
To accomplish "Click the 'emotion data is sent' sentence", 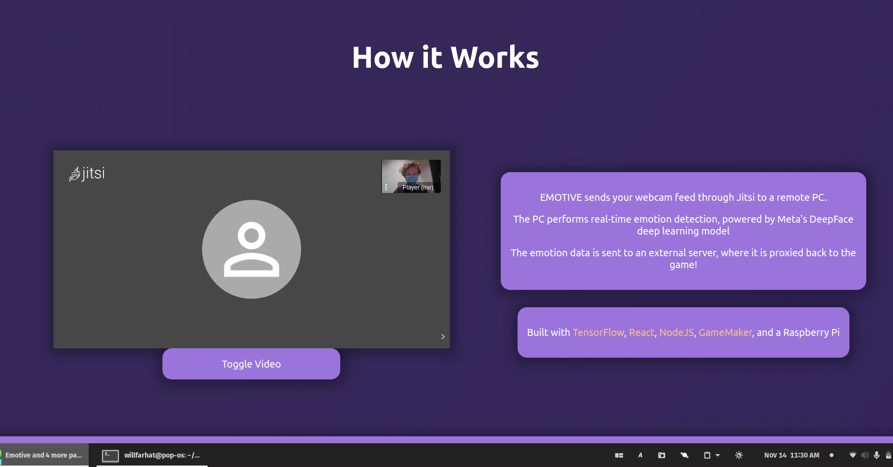I will click(683, 259).
